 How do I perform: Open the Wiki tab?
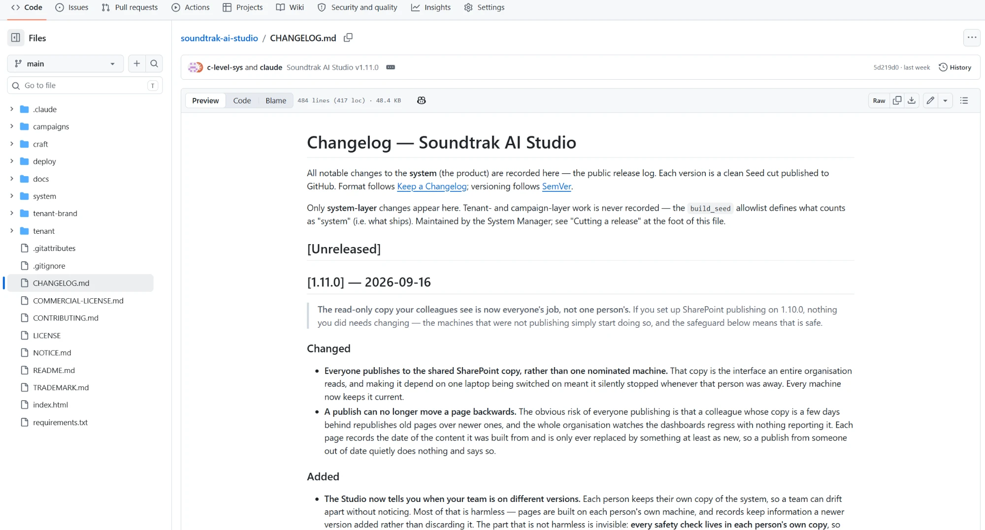pyautogui.click(x=290, y=7)
